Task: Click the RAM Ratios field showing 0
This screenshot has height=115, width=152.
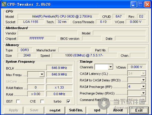Action: pyautogui.click(x=36, y=87)
